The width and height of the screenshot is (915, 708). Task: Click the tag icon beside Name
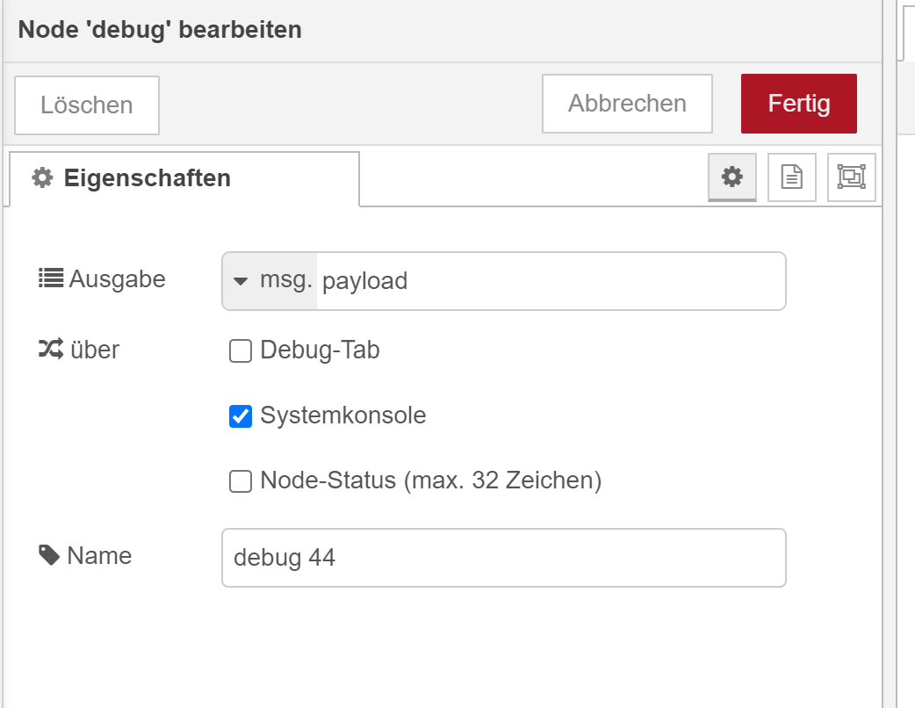(x=50, y=554)
